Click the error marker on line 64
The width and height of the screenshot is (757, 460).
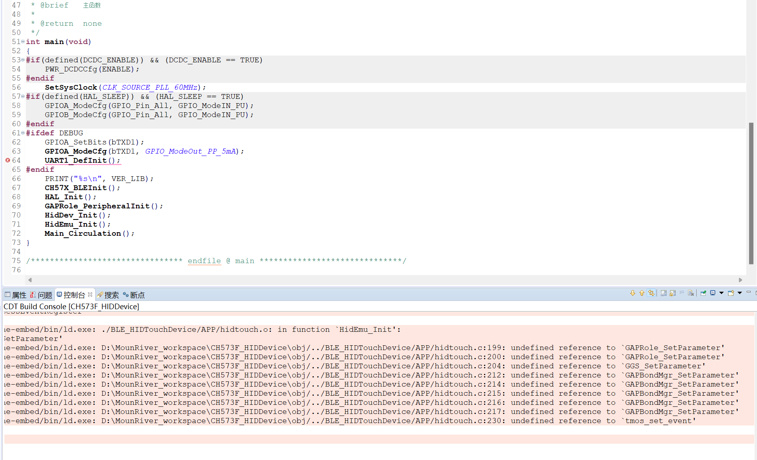(x=8, y=160)
